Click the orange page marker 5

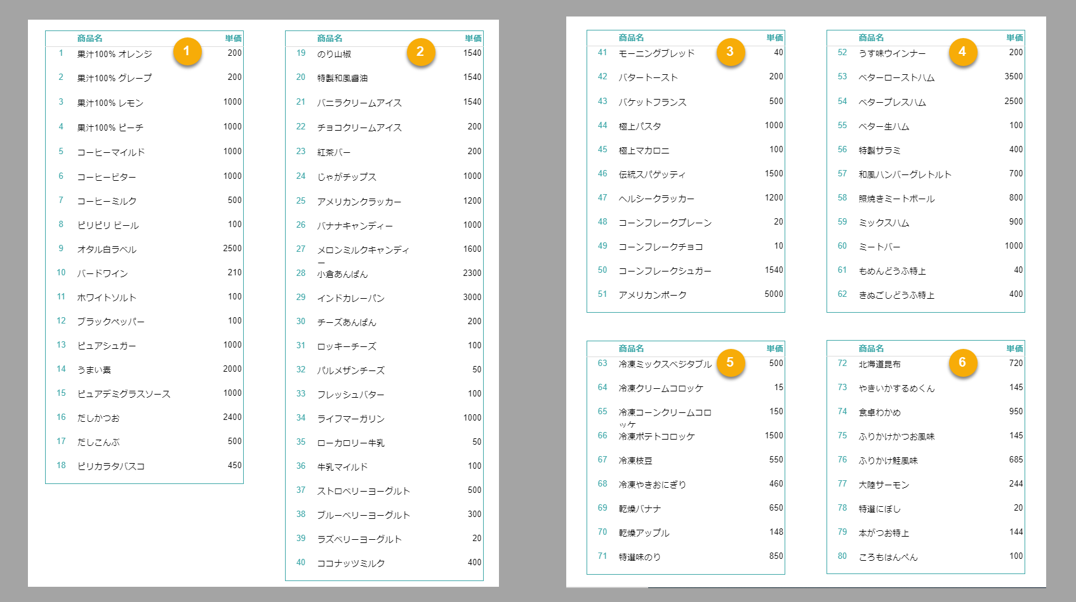click(x=731, y=363)
